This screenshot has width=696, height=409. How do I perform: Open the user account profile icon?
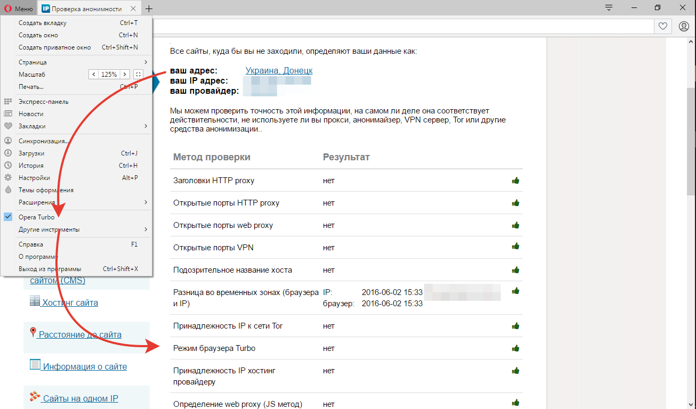pos(684,26)
